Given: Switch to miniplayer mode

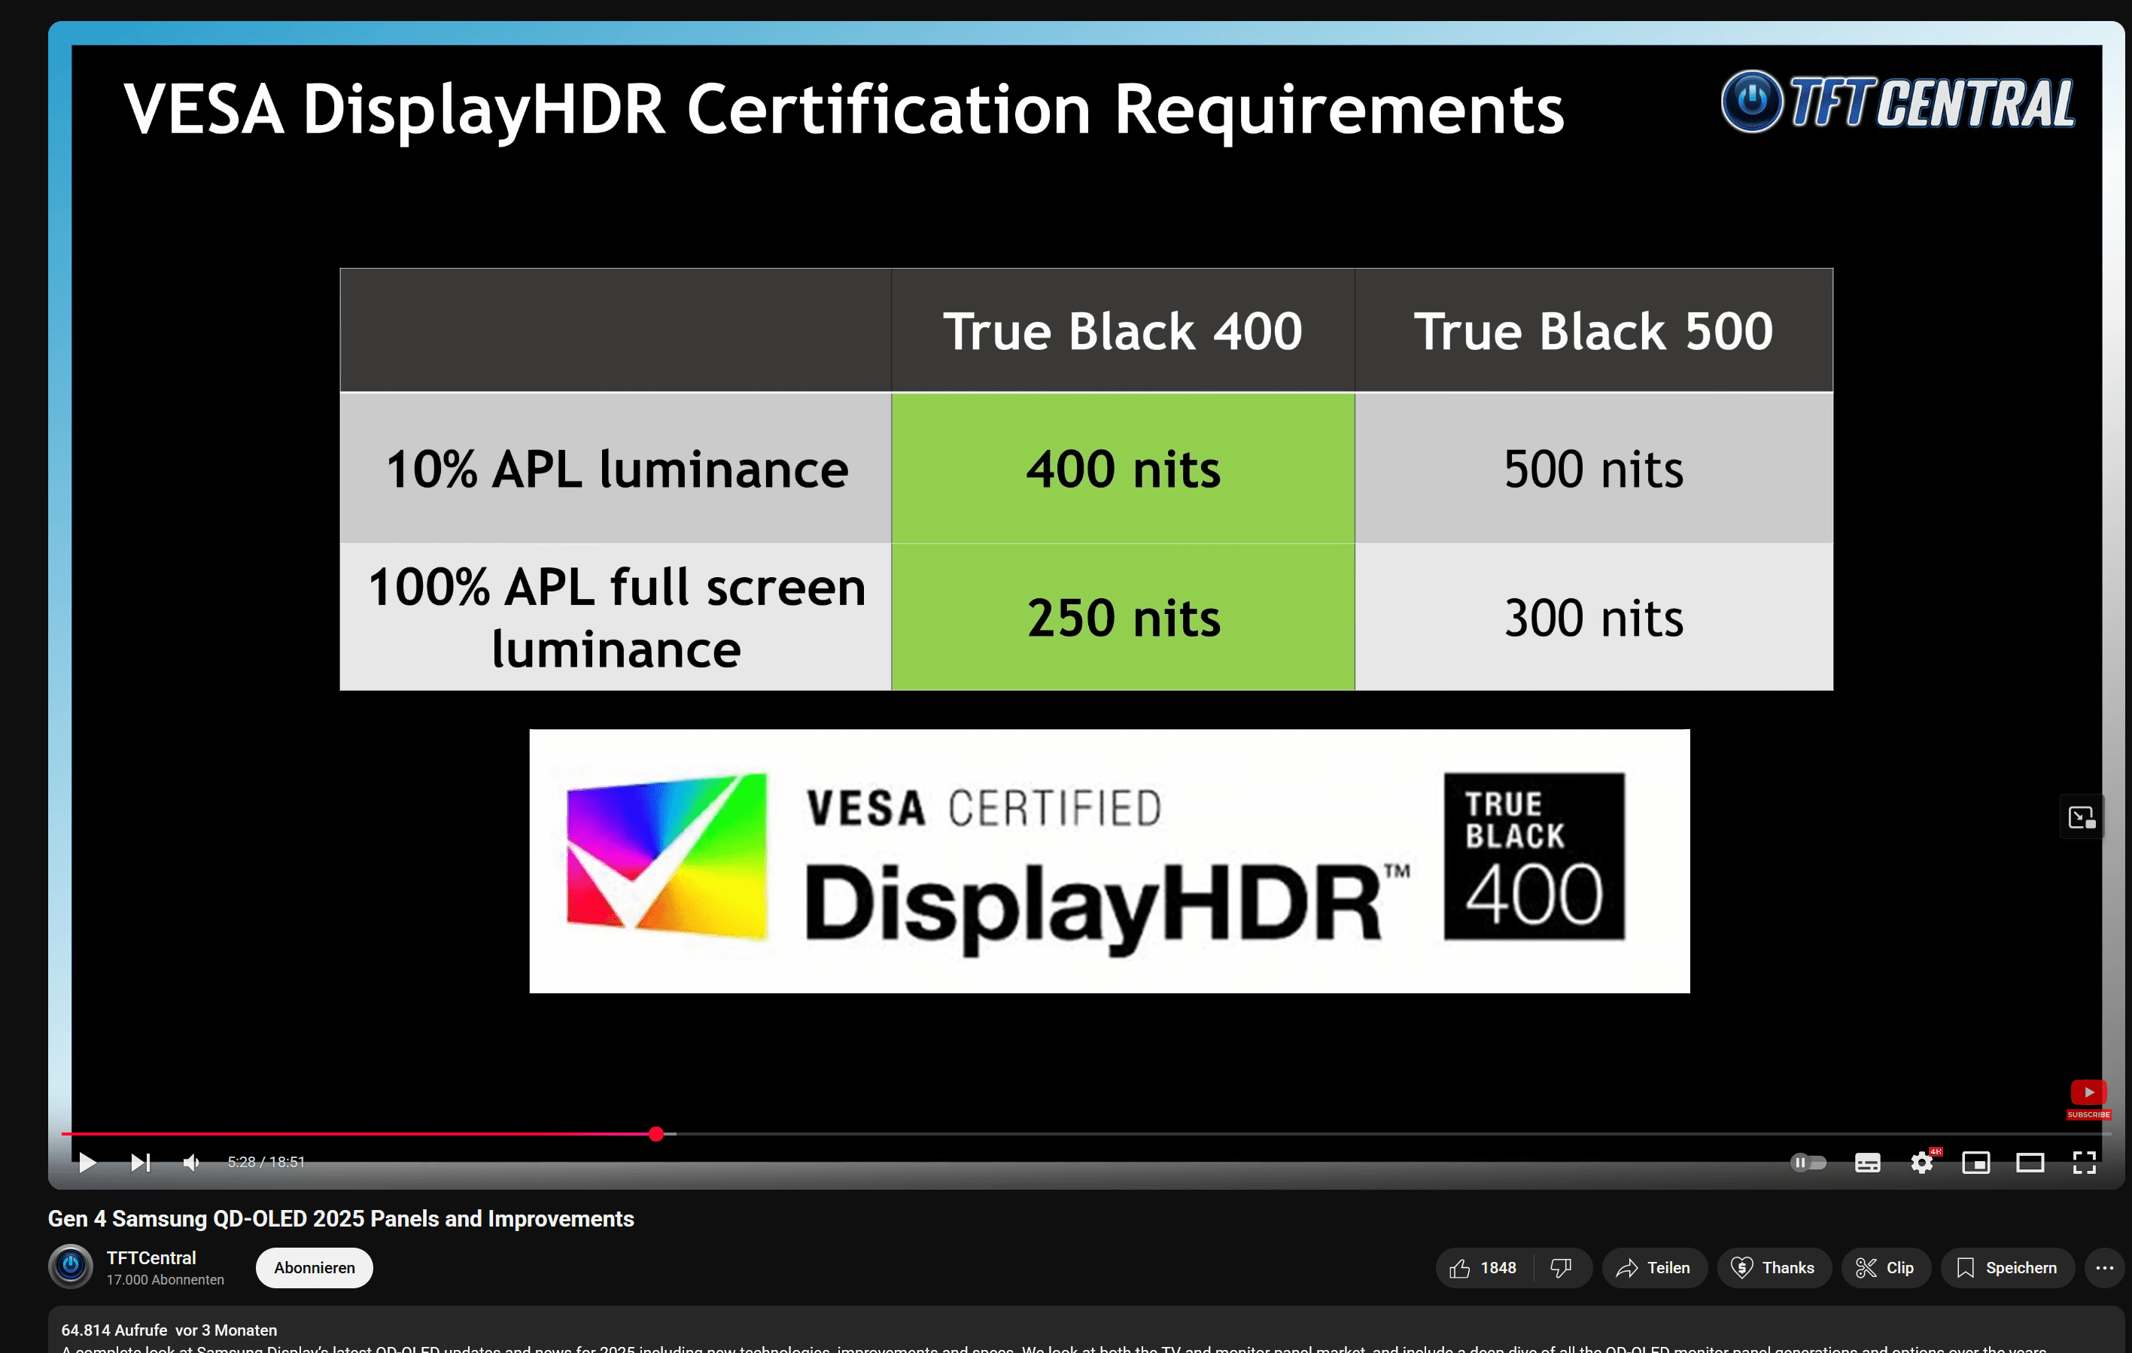Looking at the screenshot, I should tap(1976, 1163).
